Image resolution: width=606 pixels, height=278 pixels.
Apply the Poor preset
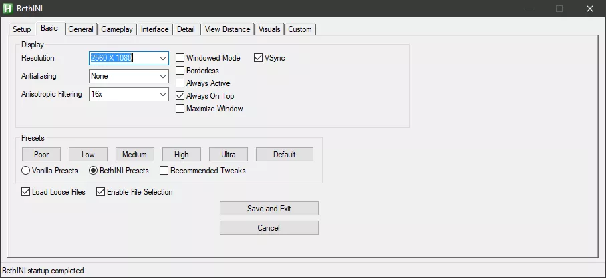tap(41, 155)
